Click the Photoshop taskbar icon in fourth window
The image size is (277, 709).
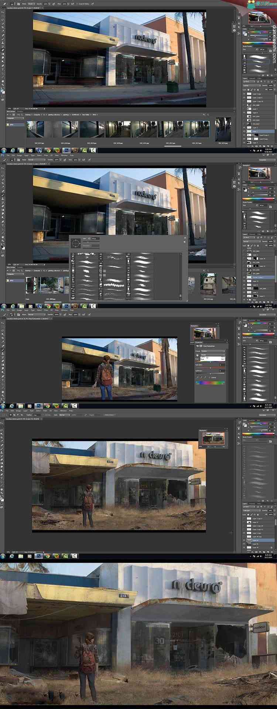[38, 556]
